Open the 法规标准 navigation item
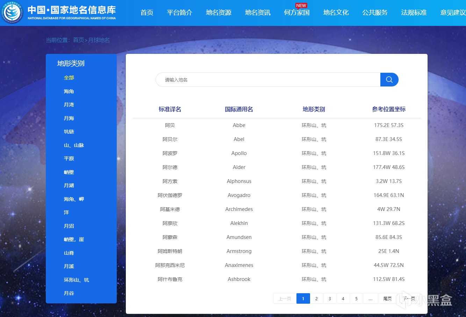 (414, 13)
